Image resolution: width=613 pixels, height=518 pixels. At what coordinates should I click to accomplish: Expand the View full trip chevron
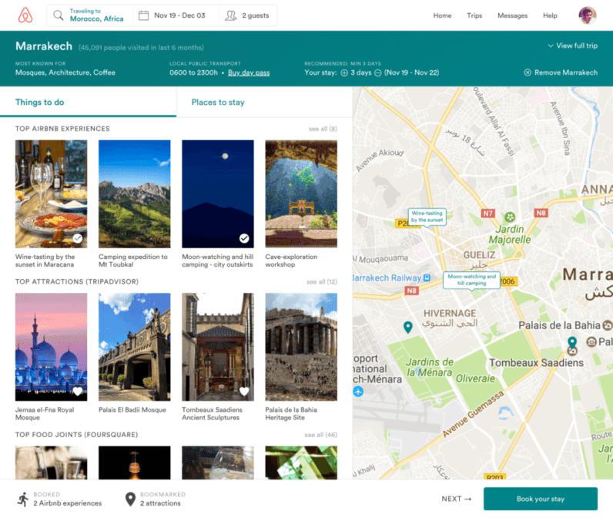[551, 46]
